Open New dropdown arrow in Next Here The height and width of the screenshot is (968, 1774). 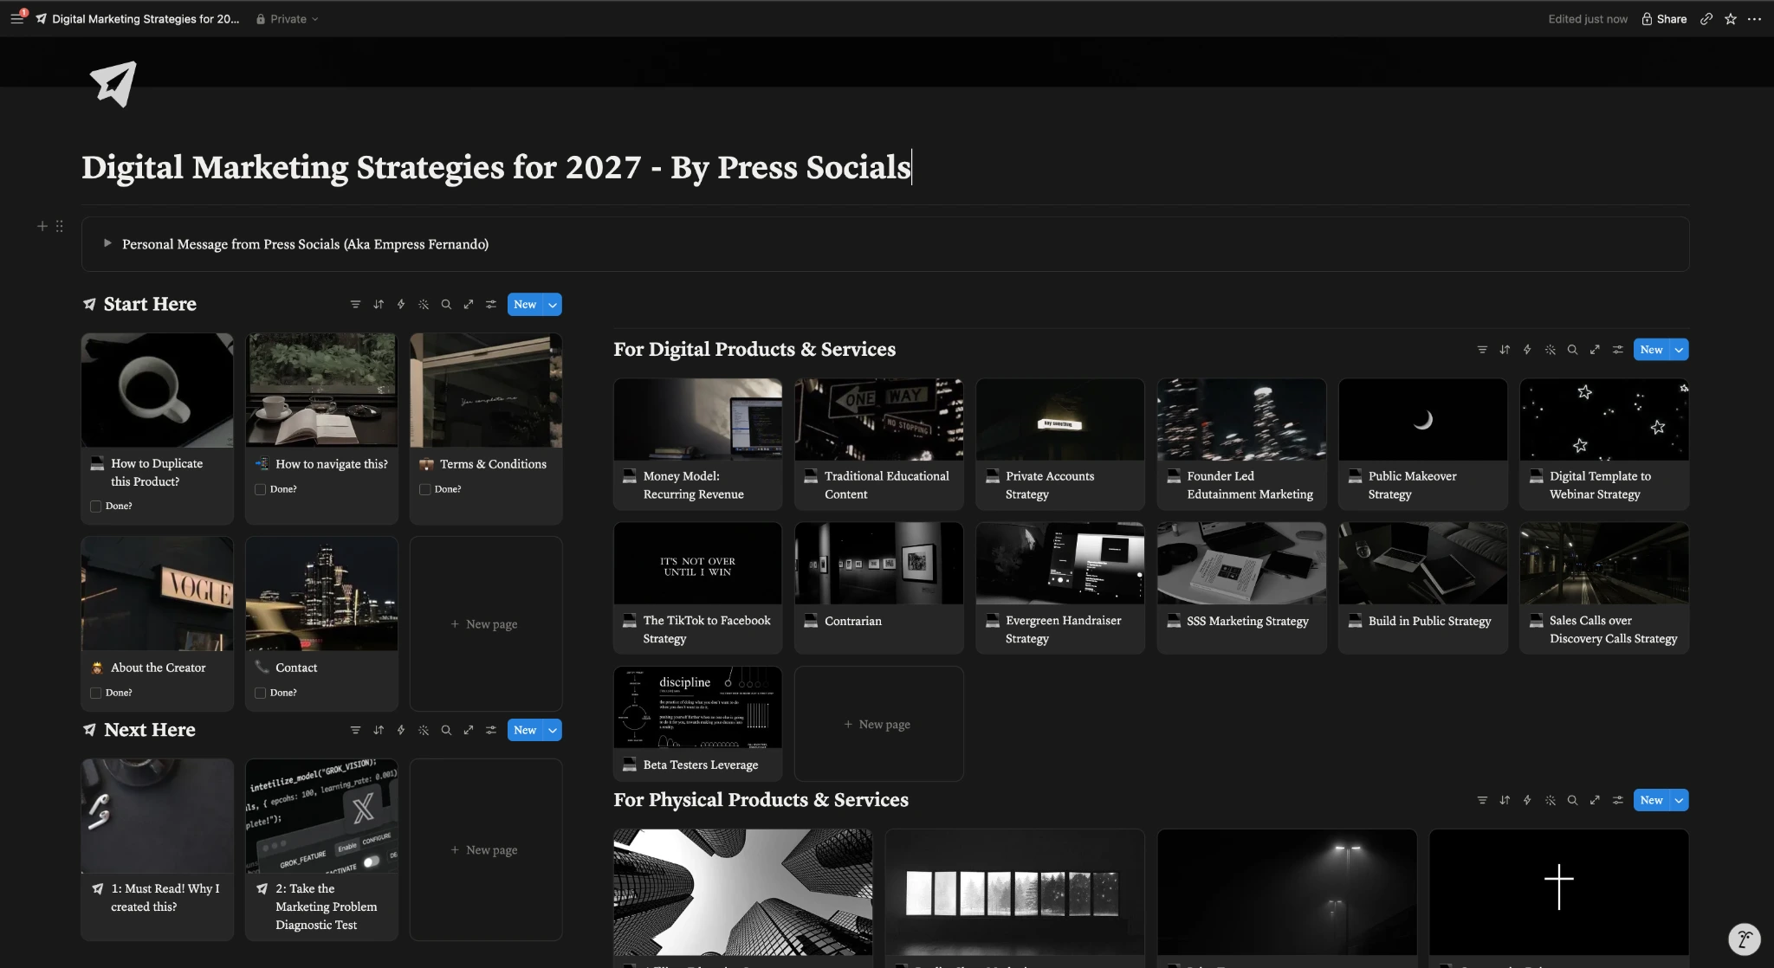click(x=553, y=730)
